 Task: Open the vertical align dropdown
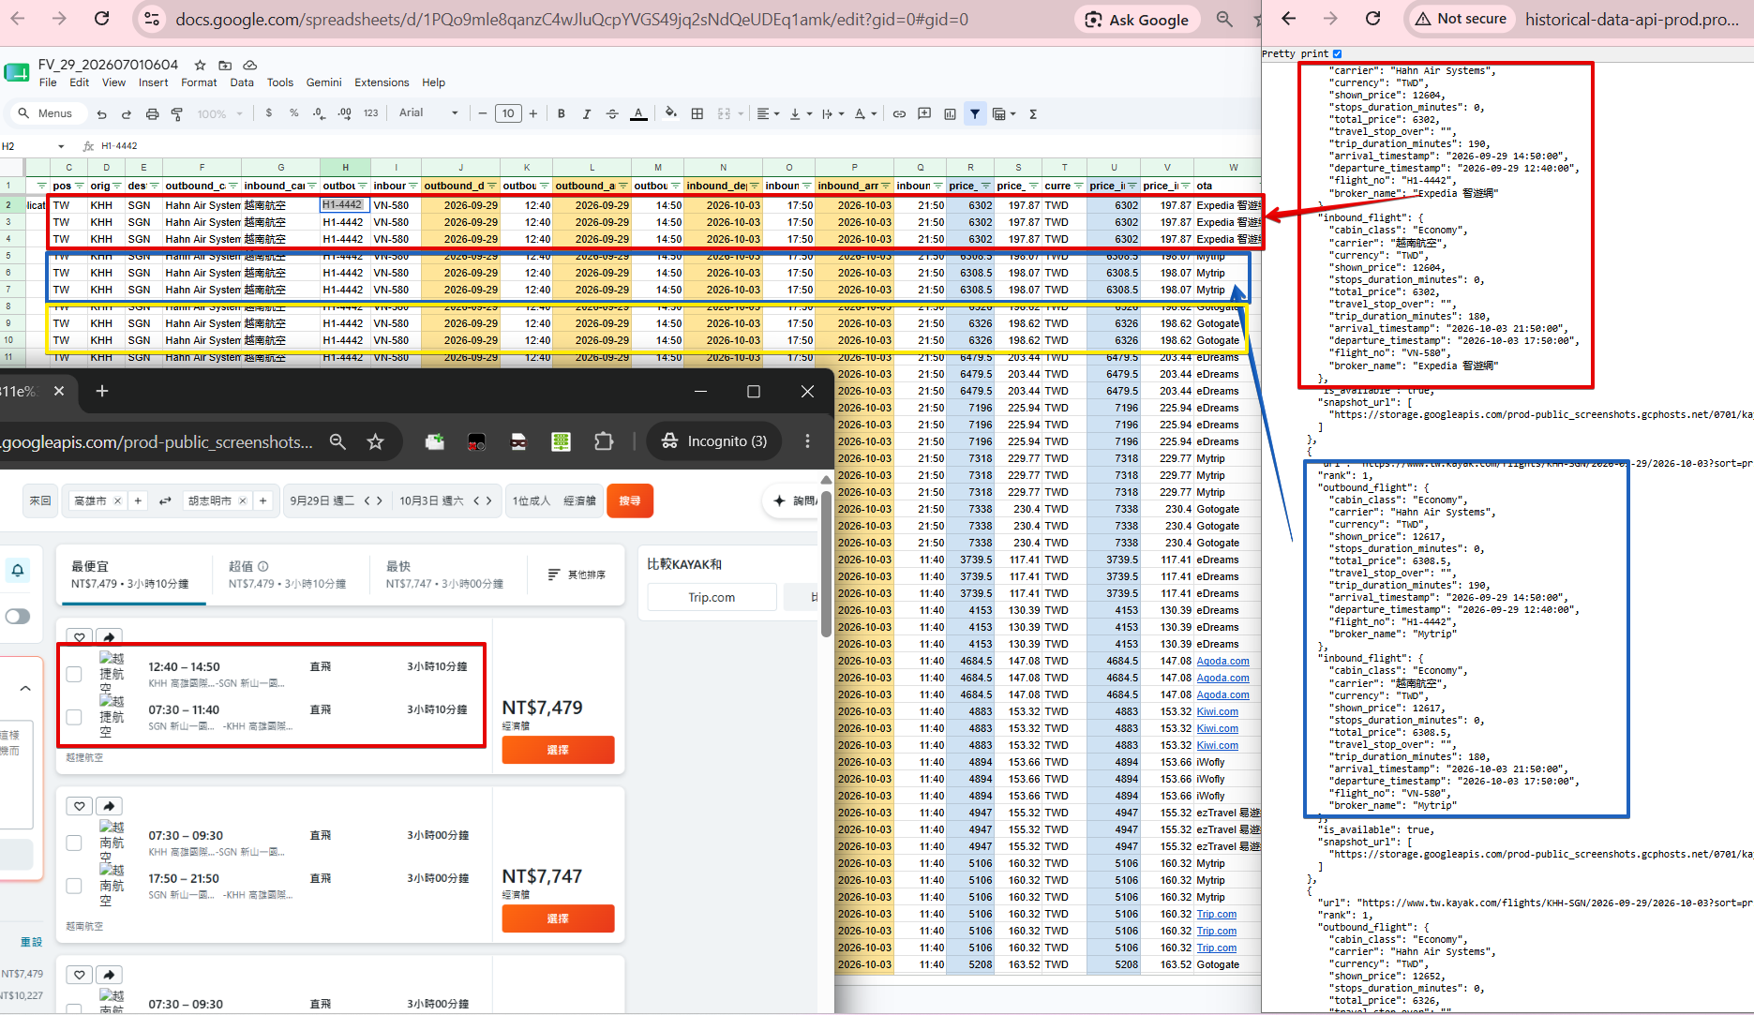click(x=800, y=114)
